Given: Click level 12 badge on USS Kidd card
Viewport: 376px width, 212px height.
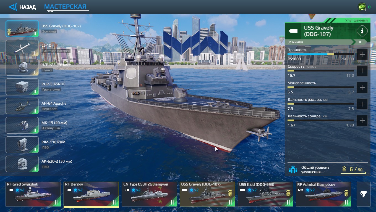Looking at the screenshot, I should 288,193.
